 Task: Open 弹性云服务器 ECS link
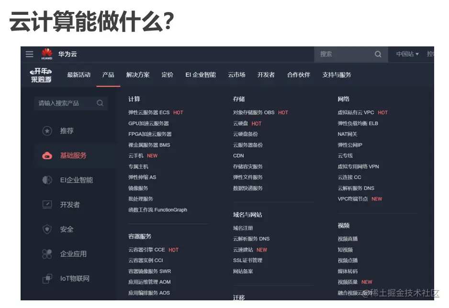(x=149, y=113)
